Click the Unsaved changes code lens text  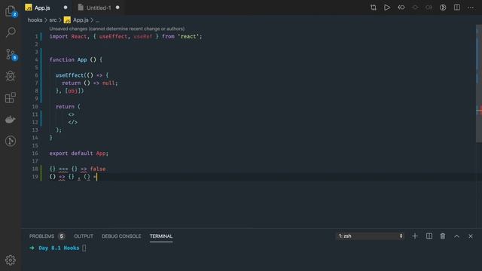coord(117,29)
